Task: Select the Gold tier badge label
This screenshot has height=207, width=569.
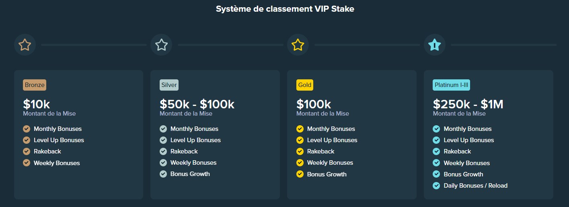Action: (x=304, y=85)
